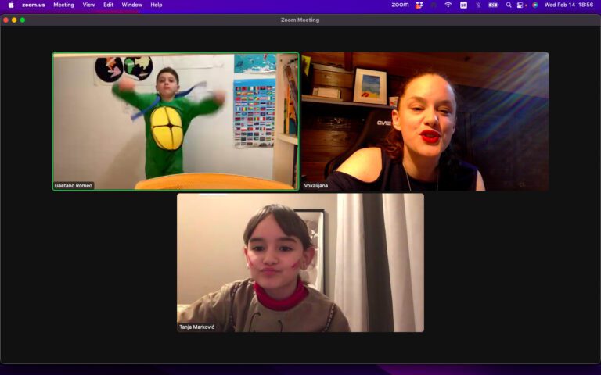Open the zoom.us application menu
The height and width of the screenshot is (375, 601).
point(34,5)
